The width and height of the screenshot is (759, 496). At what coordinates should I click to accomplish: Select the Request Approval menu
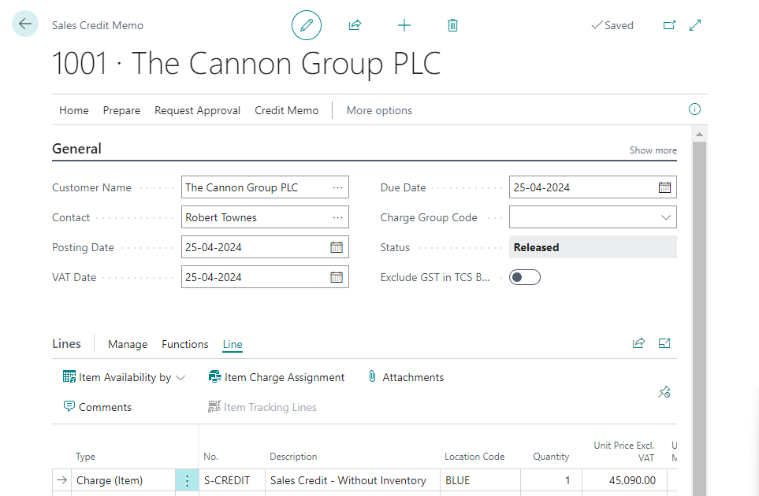[197, 110]
